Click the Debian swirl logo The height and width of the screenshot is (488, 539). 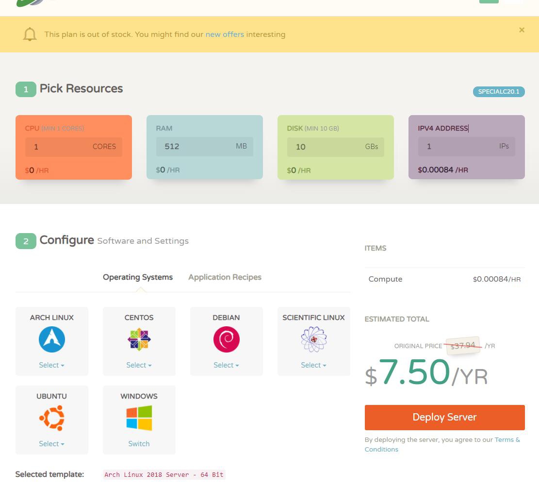226,339
